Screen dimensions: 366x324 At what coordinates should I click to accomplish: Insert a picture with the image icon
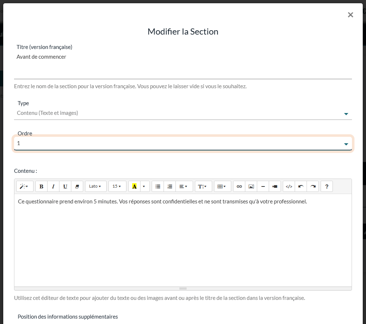pos(251,186)
